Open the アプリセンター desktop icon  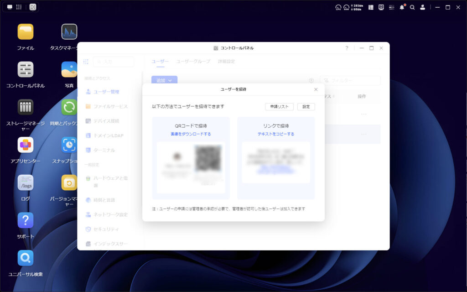pyautogui.click(x=25, y=145)
